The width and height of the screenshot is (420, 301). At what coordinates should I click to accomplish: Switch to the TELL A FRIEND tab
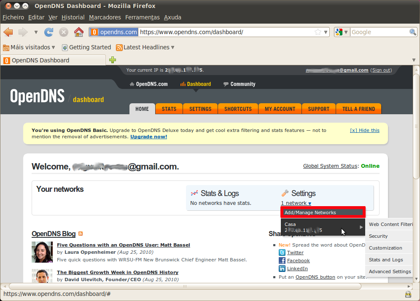[x=359, y=109]
